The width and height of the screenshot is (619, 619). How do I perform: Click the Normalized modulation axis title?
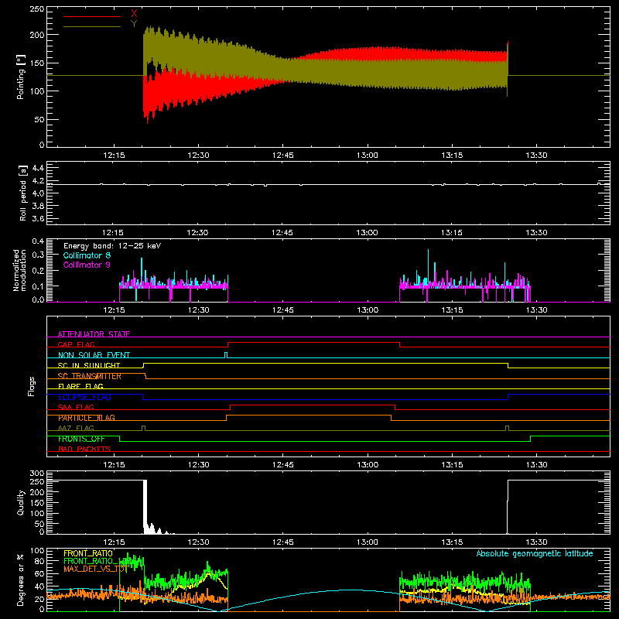pyautogui.click(x=20, y=270)
